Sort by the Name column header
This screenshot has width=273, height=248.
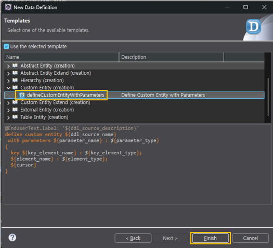61,57
